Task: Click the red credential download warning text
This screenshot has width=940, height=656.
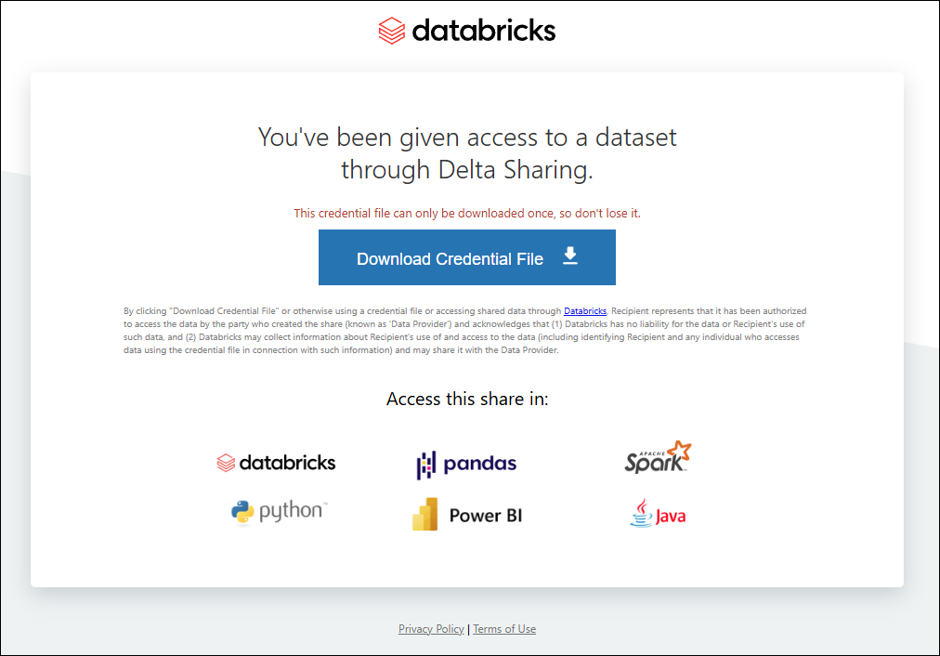Action: [x=467, y=213]
